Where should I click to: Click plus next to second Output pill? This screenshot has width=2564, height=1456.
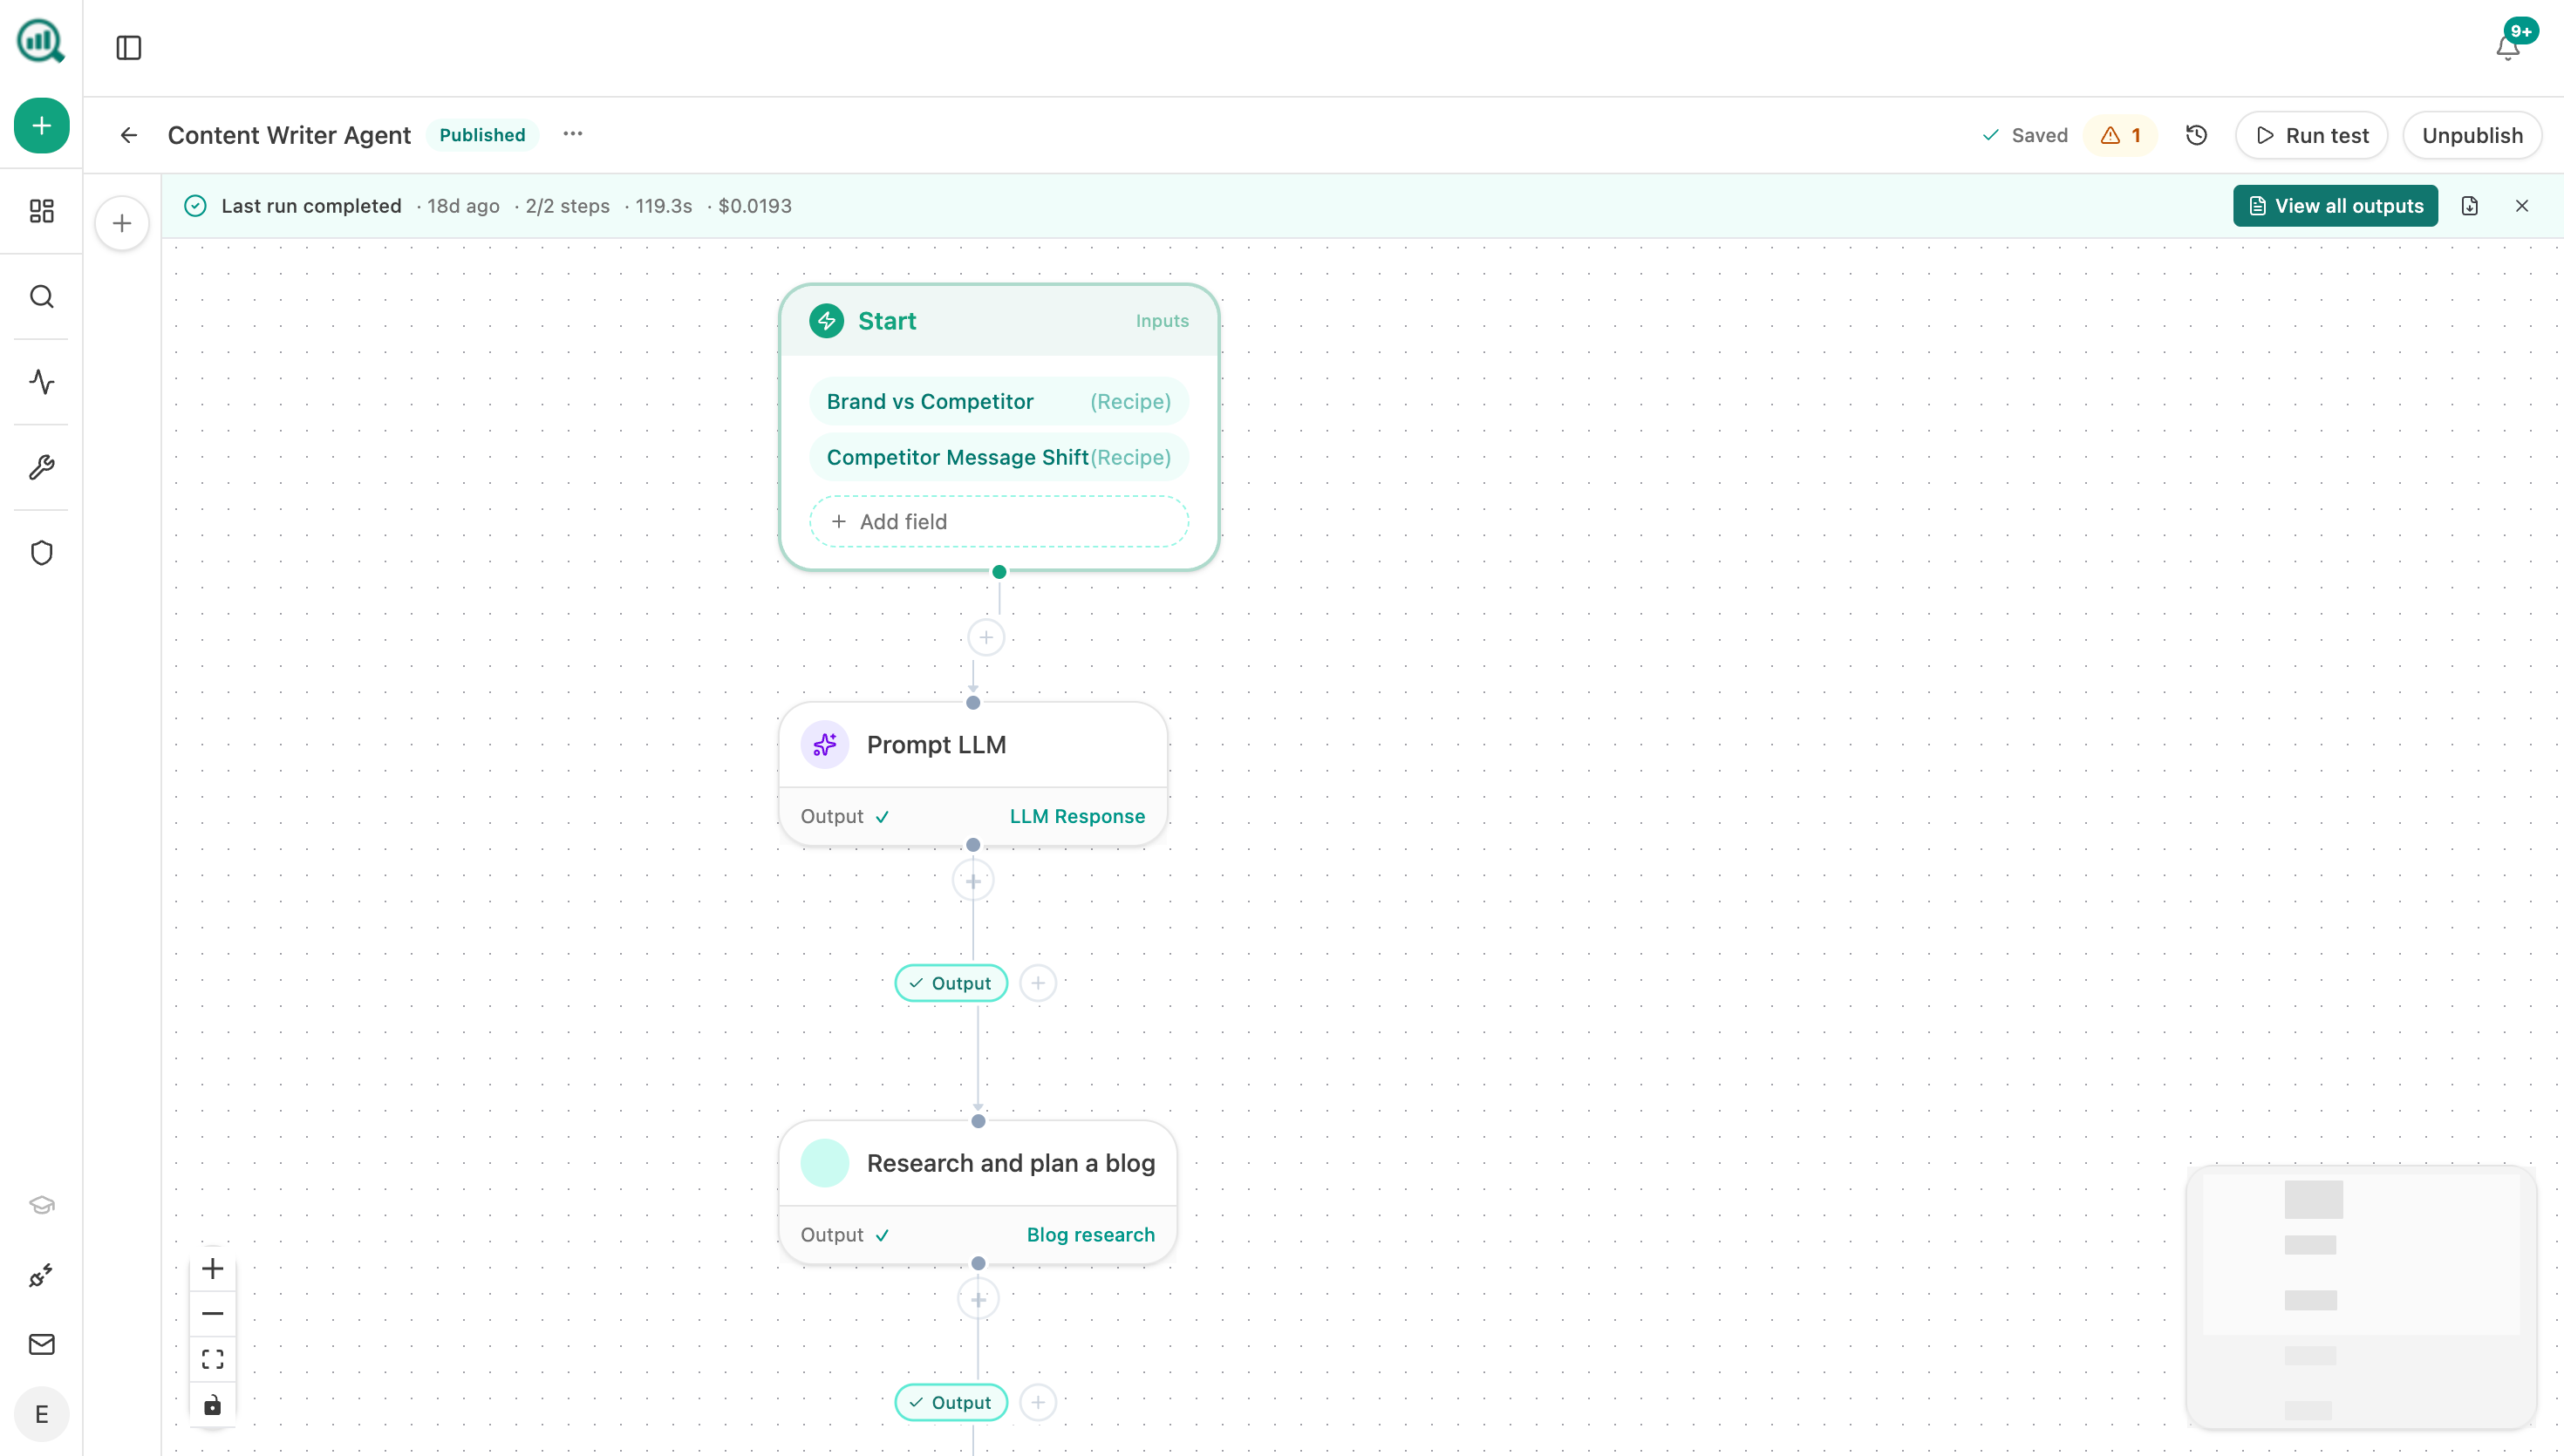[x=1037, y=1402]
